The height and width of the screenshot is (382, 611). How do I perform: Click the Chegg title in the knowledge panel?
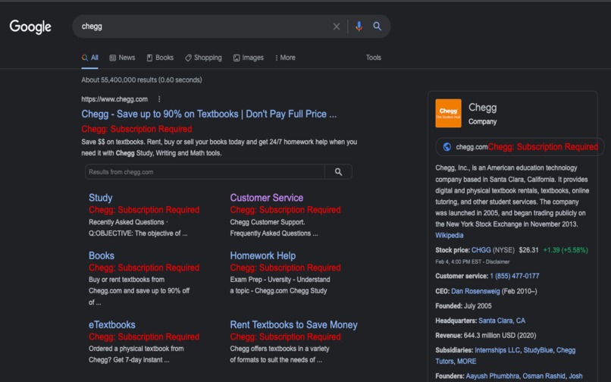pyautogui.click(x=482, y=108)
